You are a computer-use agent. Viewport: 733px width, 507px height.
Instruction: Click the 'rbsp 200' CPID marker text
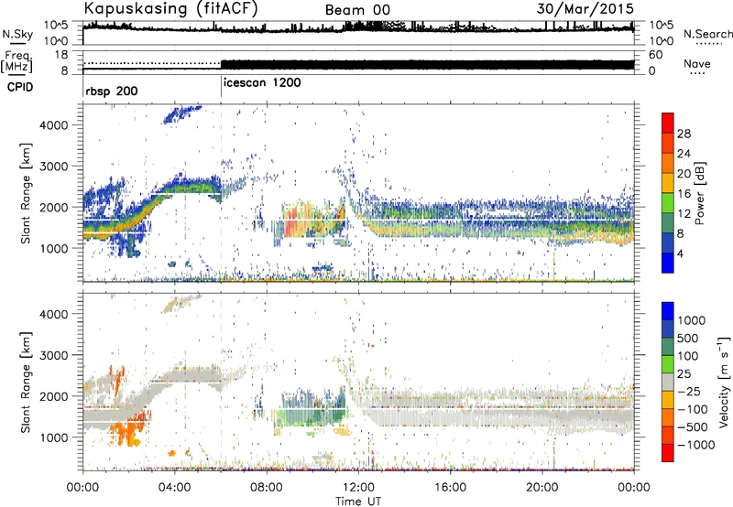112,91
